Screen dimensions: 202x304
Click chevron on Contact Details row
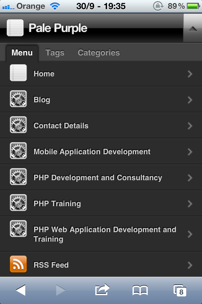[190, 126]
